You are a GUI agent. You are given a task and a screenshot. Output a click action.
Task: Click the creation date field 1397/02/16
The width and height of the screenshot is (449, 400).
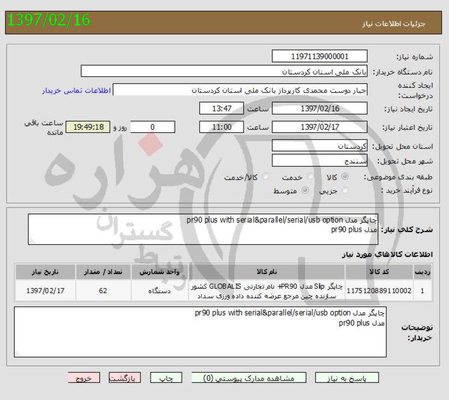320,108
